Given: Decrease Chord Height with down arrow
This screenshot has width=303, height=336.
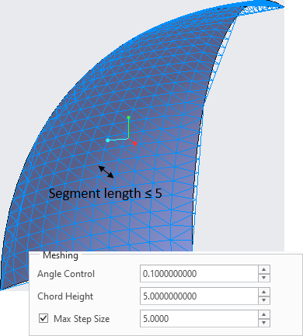Looking at the screenshot, I should pos(264,300).
